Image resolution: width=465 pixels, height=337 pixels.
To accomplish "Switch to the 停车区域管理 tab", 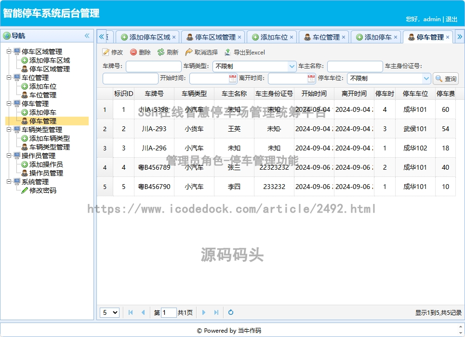I will [213, 37].
